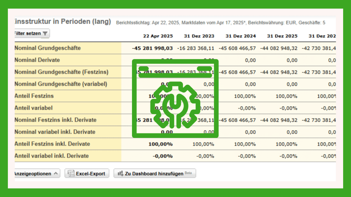
Task: Click the Anteil variabel row label
Action: pos(34,108)
